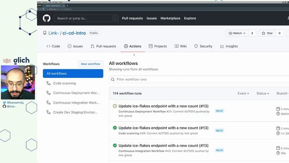This screenshot has width=289, height=163.
Task: Open the Code scanning #39 run
Action: 163,128
